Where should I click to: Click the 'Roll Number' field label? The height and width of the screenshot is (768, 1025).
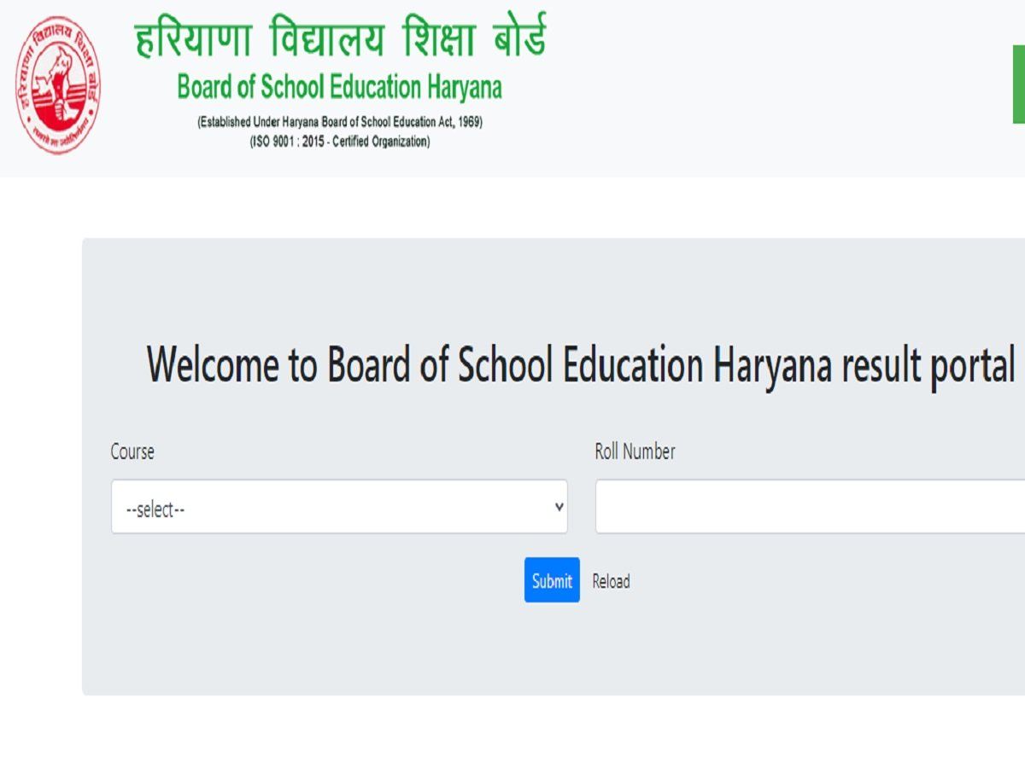coord(635,451)
